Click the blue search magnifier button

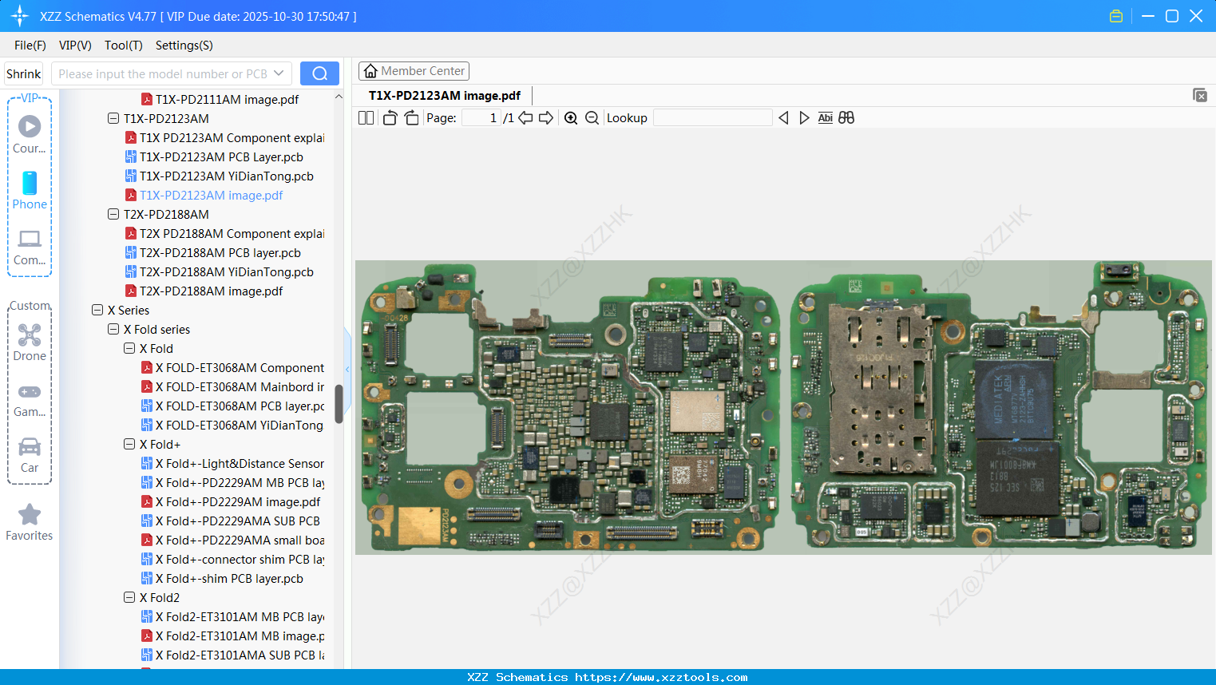pyautogui.click(x=319, y=73)
